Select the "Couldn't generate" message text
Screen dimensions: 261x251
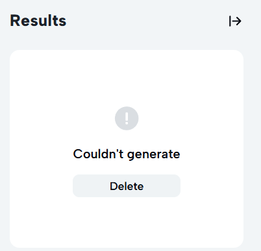127,154
